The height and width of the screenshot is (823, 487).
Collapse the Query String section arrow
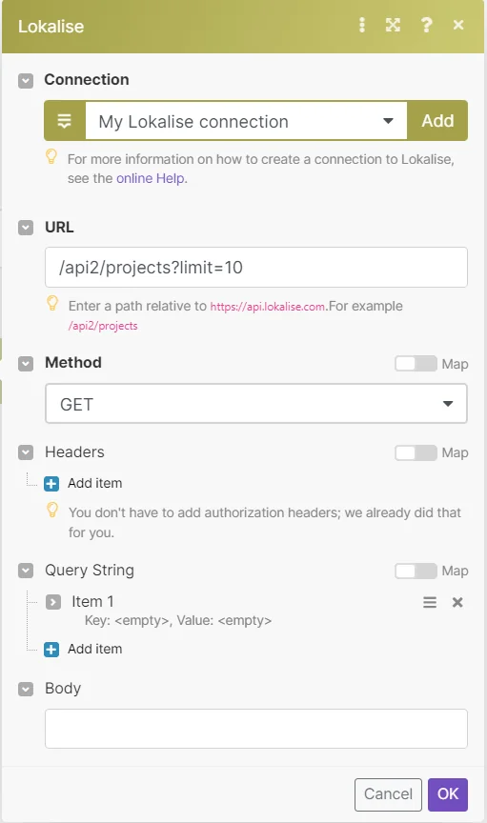[26, 571]
